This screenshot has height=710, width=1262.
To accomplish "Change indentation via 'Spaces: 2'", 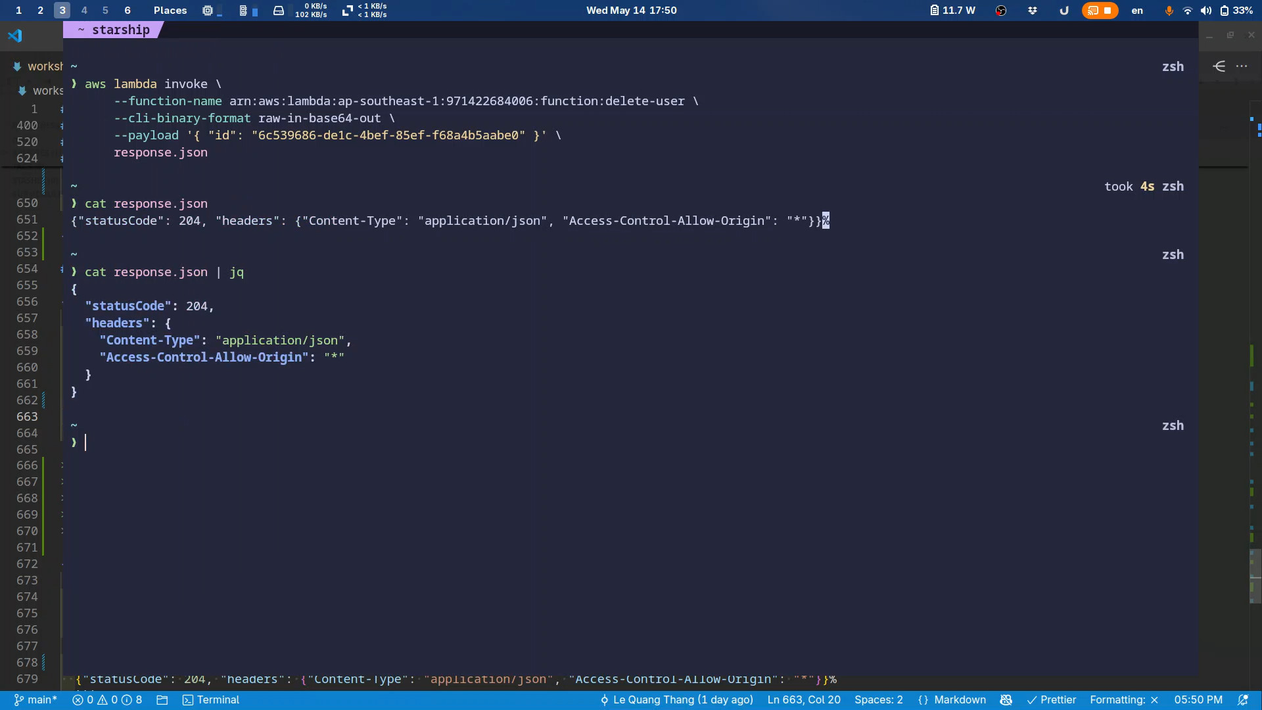I will click(879, 700).
